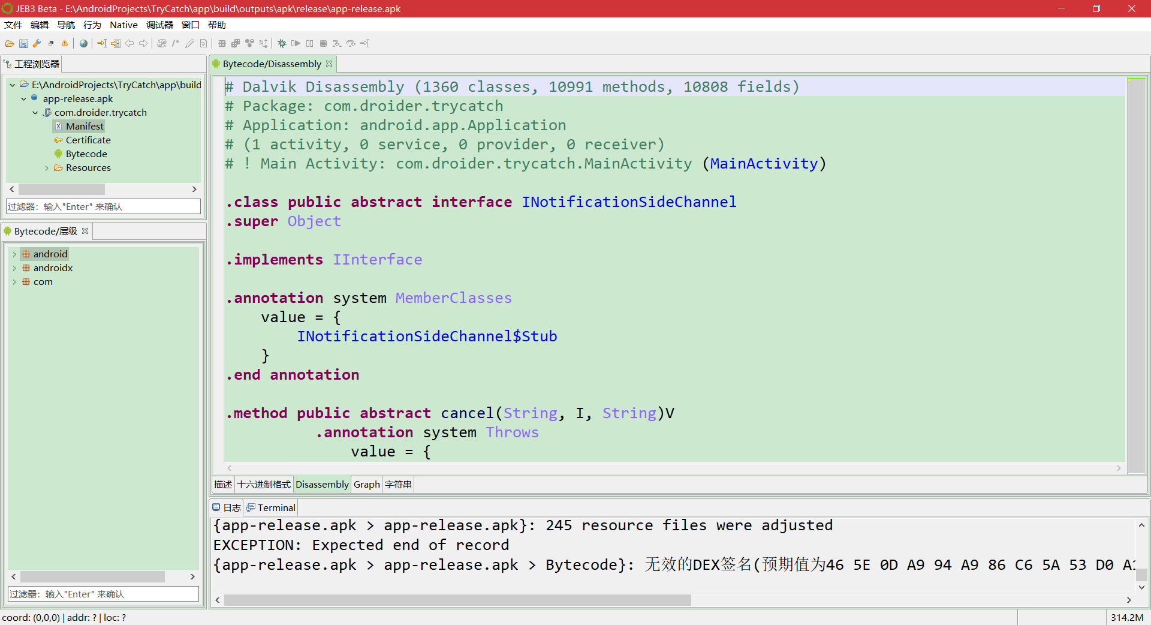This screenshot has width=1151, height=625.
Task: Switch to the Graph tab
Action: [366, 484]
